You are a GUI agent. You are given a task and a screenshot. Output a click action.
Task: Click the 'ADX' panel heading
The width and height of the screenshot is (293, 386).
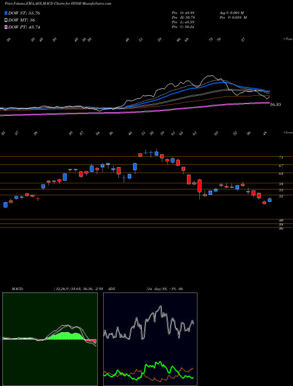112,289
